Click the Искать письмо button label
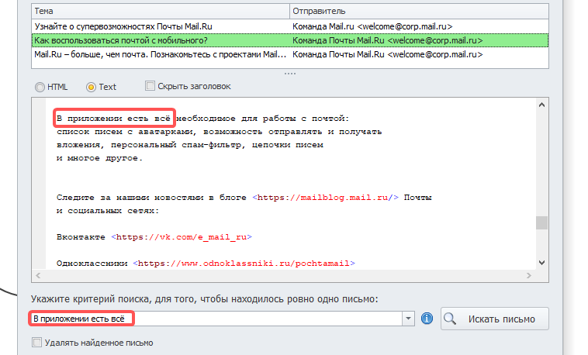Viewport: 588px width, 355px height. pyautogui.click(x=501, y=319)
